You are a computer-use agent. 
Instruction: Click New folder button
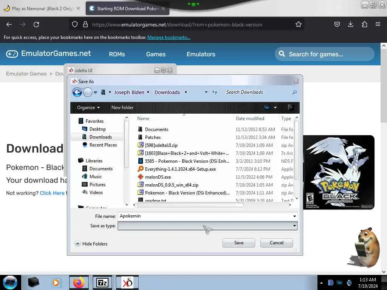coord(122,108)
